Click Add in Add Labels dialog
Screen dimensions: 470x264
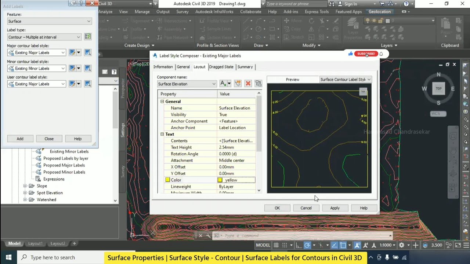(x=20, y=139)
